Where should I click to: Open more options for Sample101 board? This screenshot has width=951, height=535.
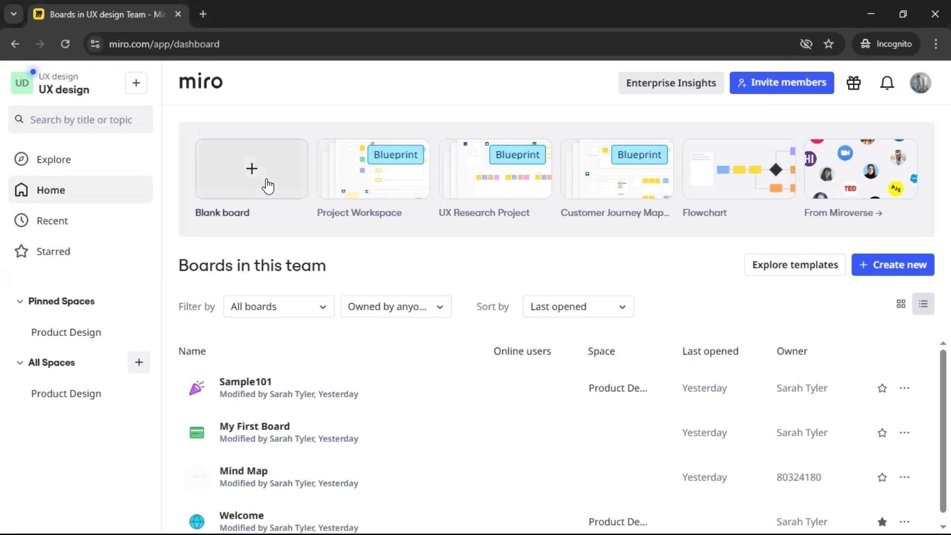(x=904, y=388)
